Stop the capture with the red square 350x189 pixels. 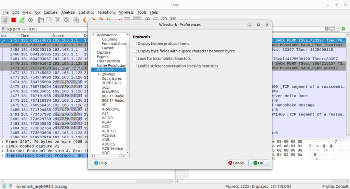pos(14,20)
